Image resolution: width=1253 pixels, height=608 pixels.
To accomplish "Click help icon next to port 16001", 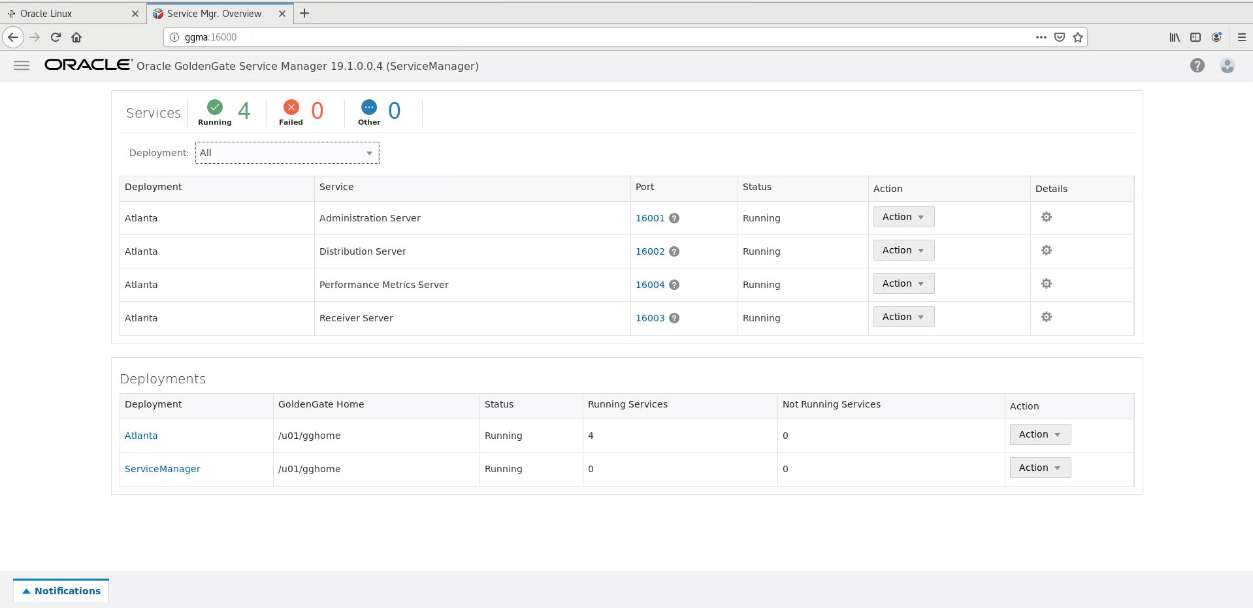I will coord(674,218).
